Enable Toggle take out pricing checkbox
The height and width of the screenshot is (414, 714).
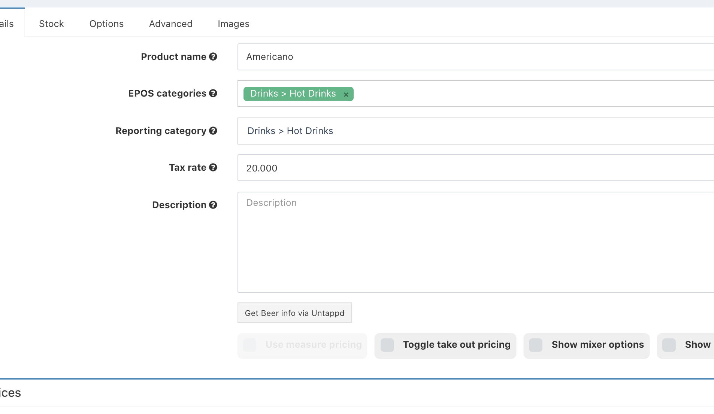pos(387,345)
